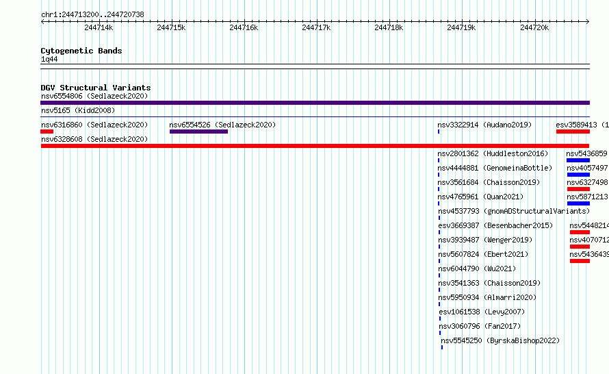Click the 244719k ruler position
Screen dimensions: 609x374
click(461, 27)
